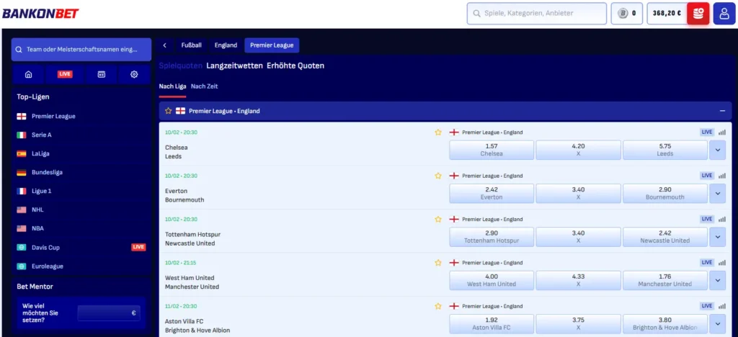The height and width of the screenshot is (337, 738).
Task: Bet on Leeds at 5.75
Action: 665,150
